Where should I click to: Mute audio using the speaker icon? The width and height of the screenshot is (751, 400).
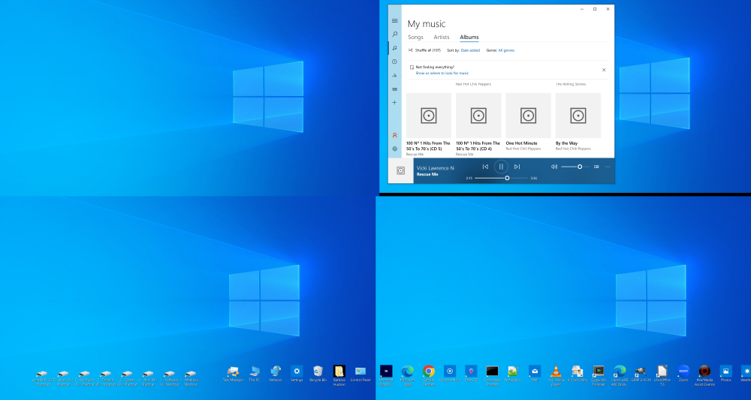(x=554, y=167)
